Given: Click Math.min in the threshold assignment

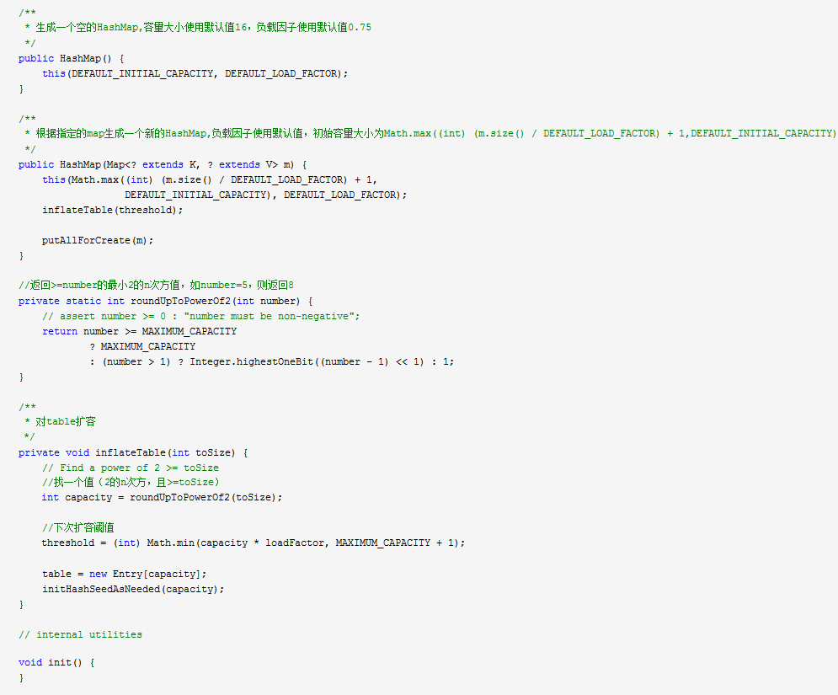Looking at the screenshot, I should (x=170, y=543).
